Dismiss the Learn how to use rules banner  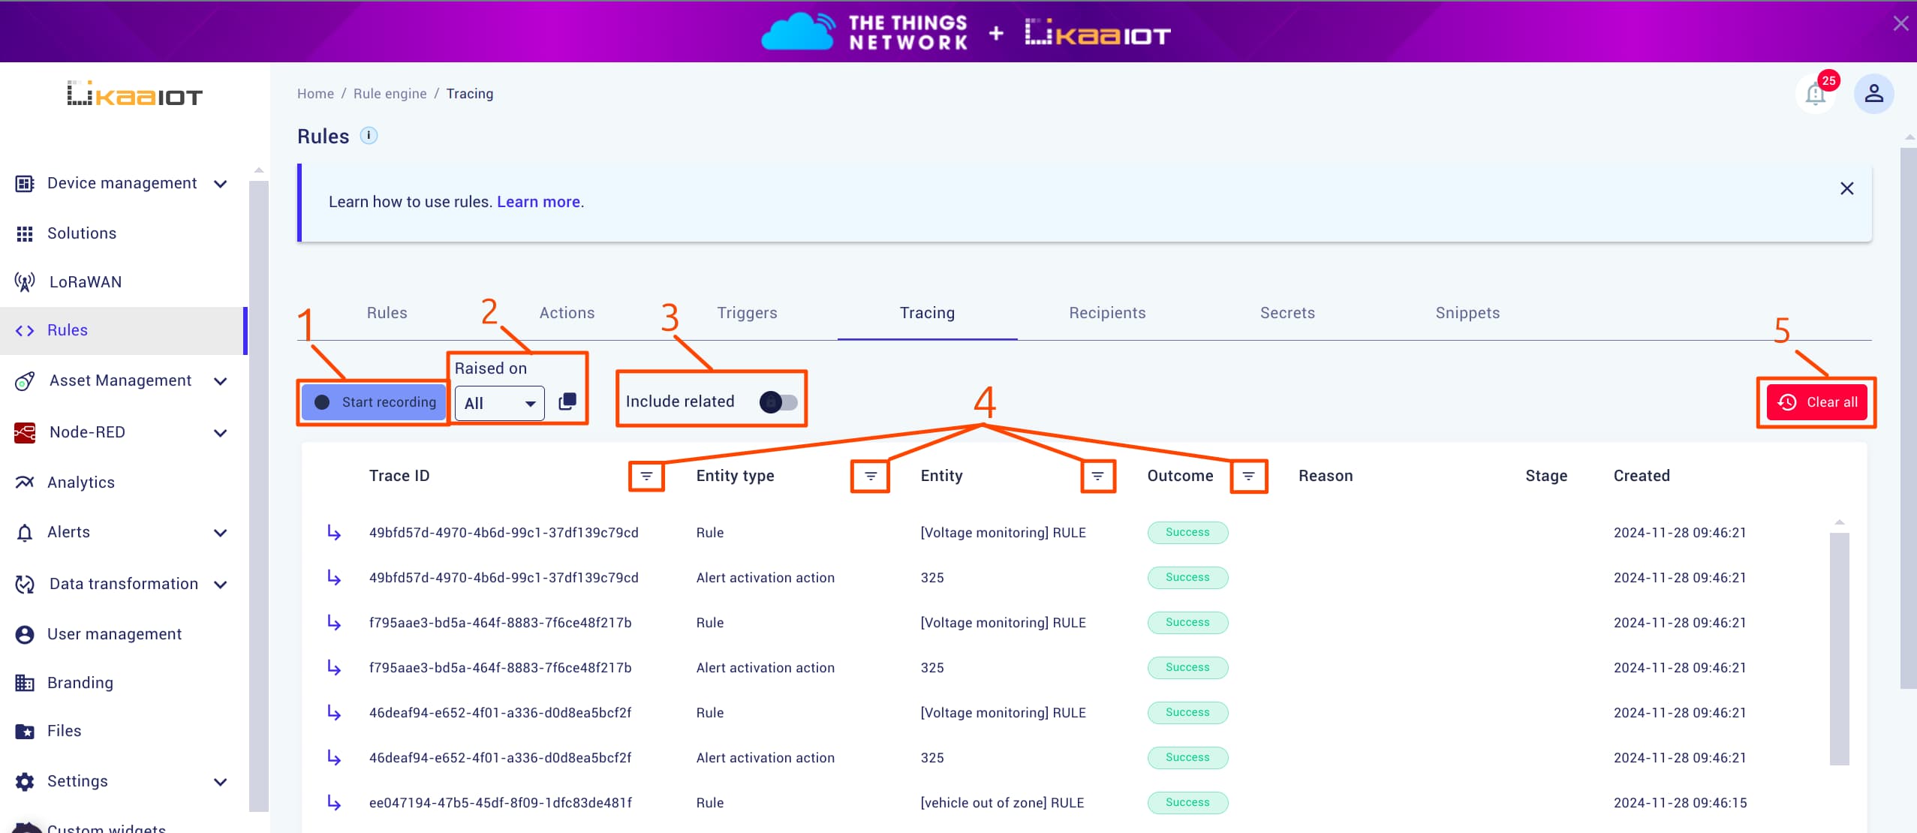[1847, 188]
